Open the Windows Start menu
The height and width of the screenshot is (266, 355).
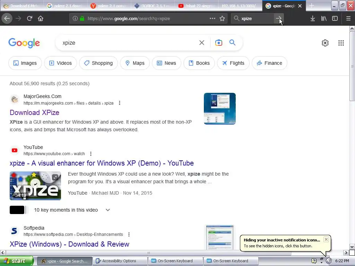pos(17,261)
